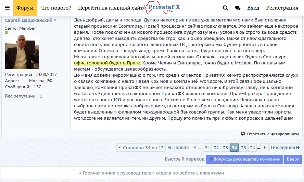This screenshot has width=304, height=182.
Task: Open Что нового? menu item
Action: click(x=56, y=8)
